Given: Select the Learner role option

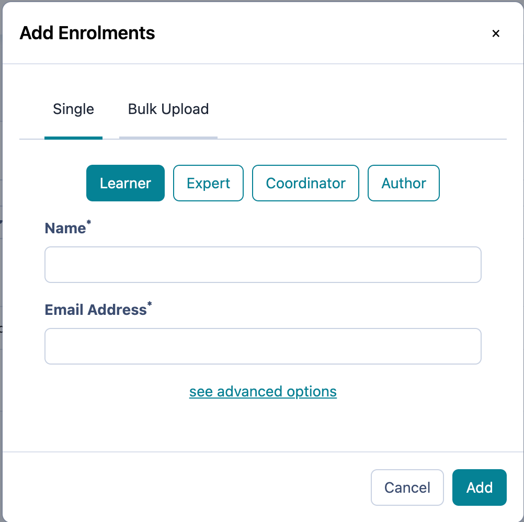Looking at the screenshot, I should (x=126, y=183).
